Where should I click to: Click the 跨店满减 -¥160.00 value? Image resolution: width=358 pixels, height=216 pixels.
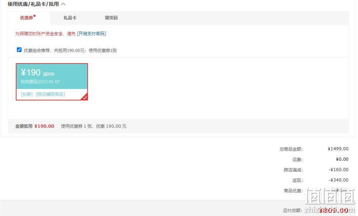coord(339,170)
